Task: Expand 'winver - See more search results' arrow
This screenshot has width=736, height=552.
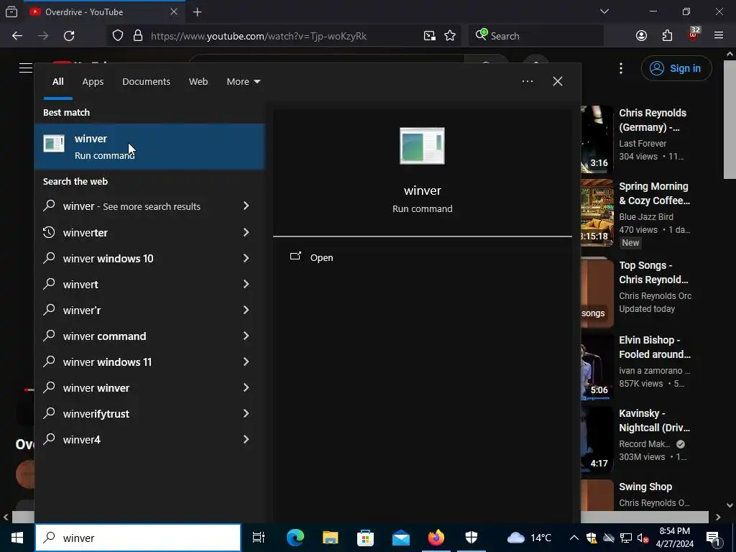Action: (x=246, y=206)
